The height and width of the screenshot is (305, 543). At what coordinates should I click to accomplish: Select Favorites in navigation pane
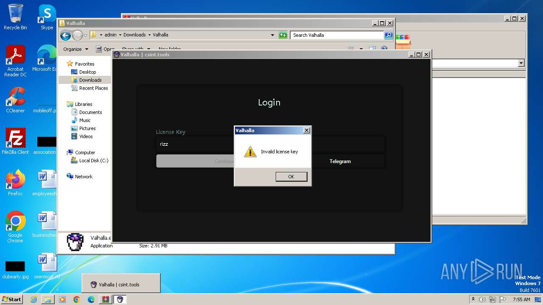pyautogui.click(x=84, y=64)
